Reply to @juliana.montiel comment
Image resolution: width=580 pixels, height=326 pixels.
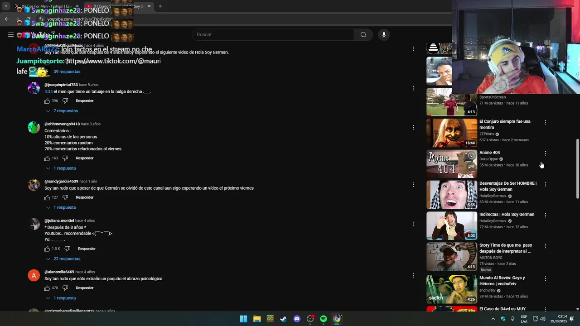tap(87, 249)
